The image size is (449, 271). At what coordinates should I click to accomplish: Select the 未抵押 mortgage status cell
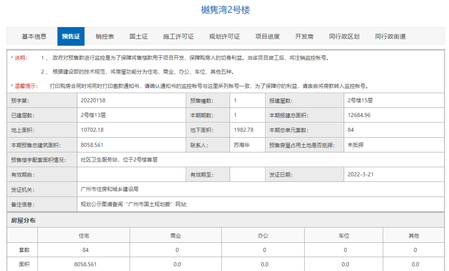pyautogui.click(x=354, y=144)
